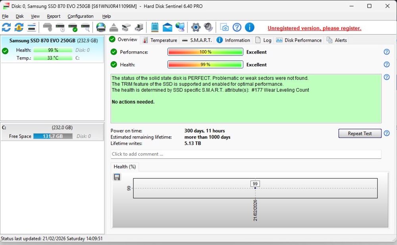397x245 pixels.
Task: Click the Repeat Test button
Action: click(x=360, y=133)
